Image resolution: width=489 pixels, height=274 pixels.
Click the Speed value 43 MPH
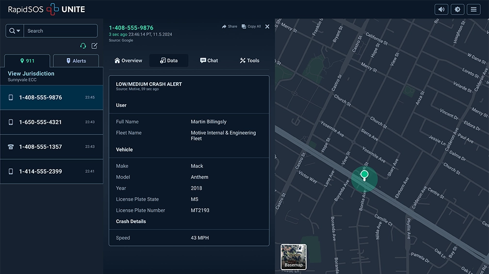click(200, 238)
